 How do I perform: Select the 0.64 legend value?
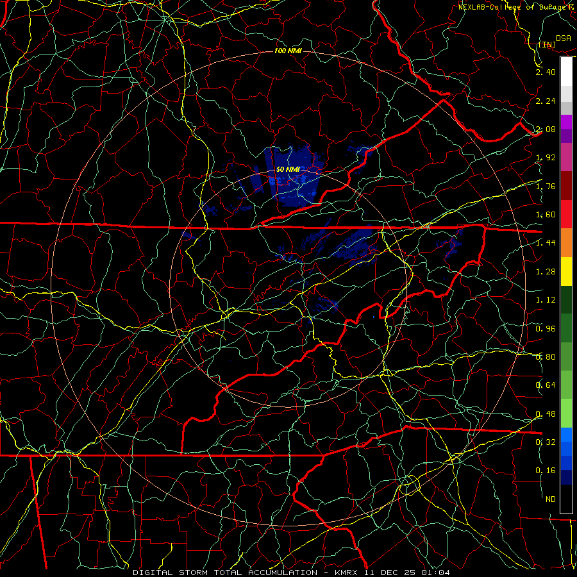tap(546, 385)
